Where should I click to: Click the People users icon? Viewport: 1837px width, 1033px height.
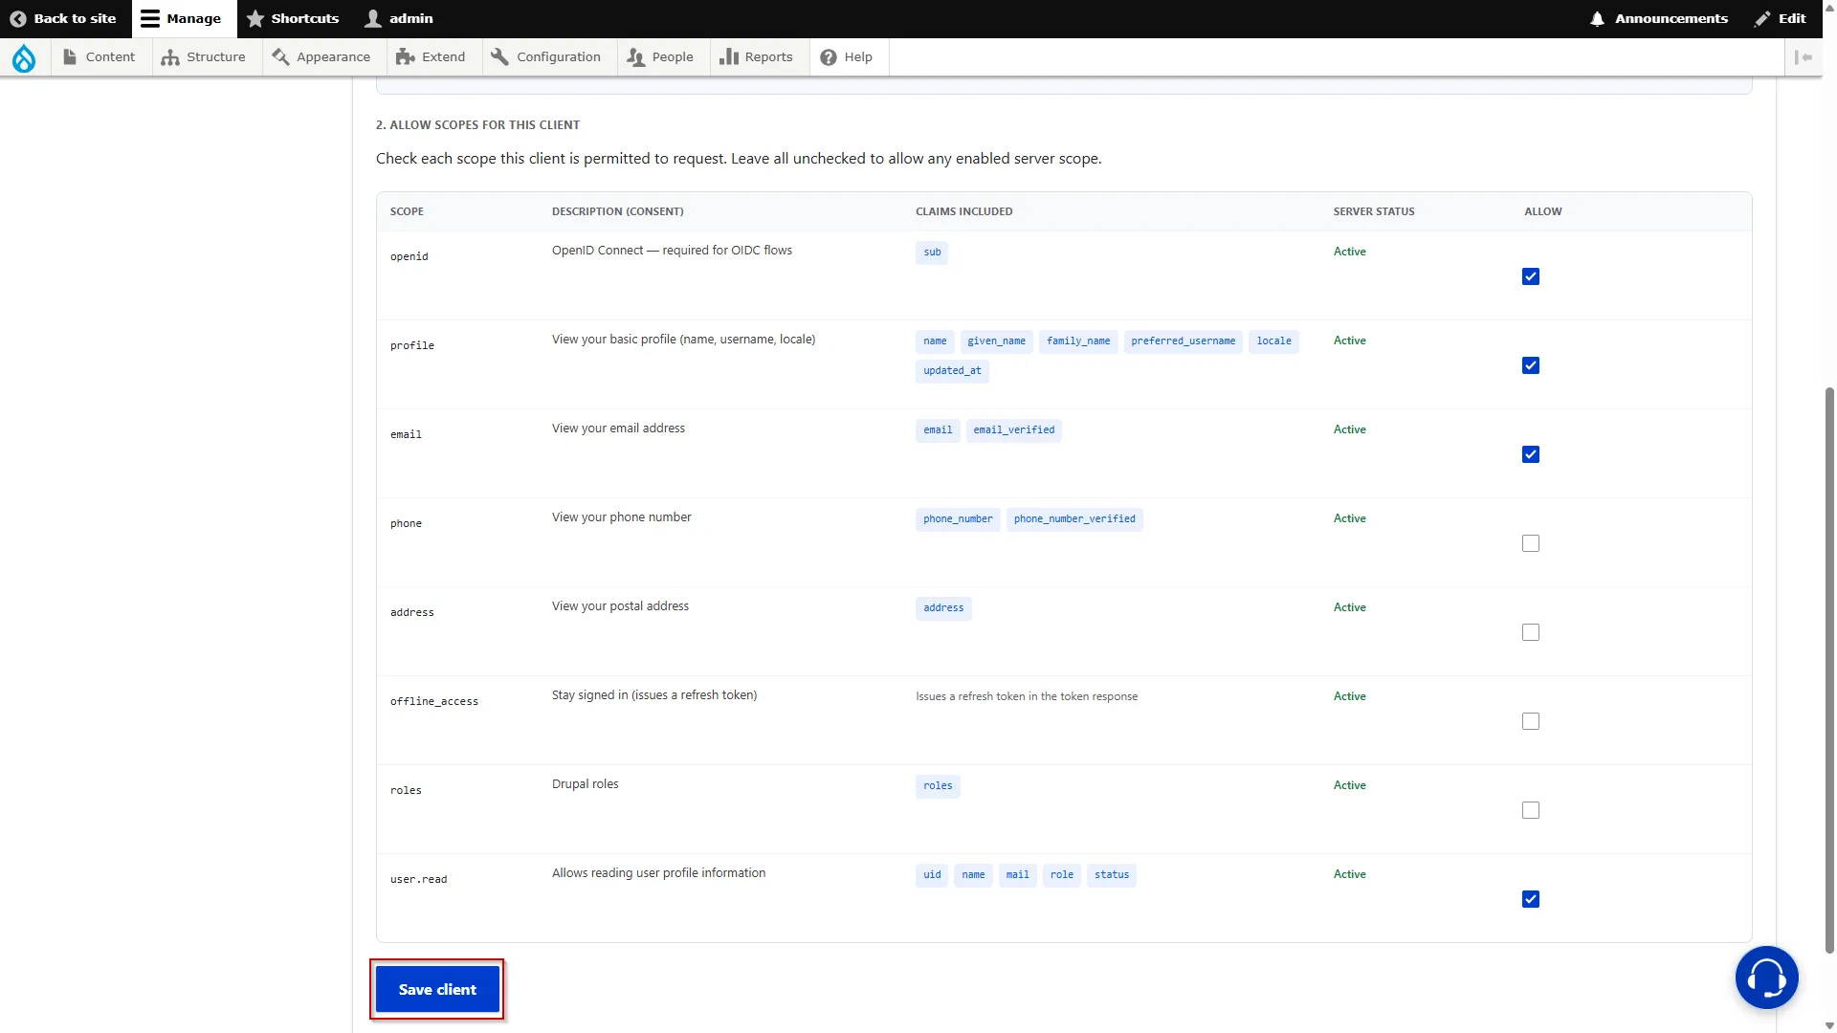click(635, 57)
